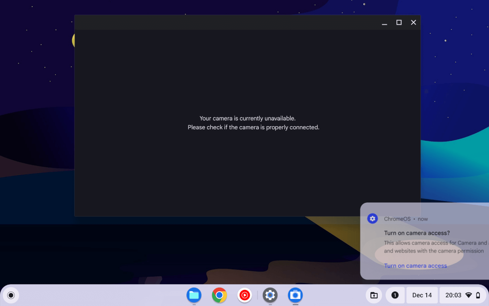This screenshot has height=306, width=489.
Task: Open the holding space tote in the shelf
Action: pos(374,295)
